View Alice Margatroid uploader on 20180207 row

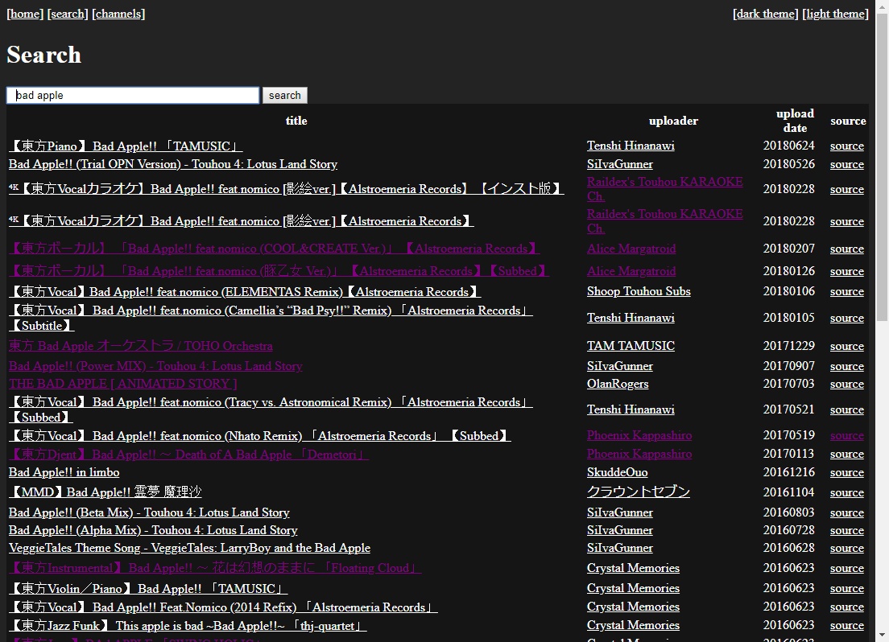[631, 249]
